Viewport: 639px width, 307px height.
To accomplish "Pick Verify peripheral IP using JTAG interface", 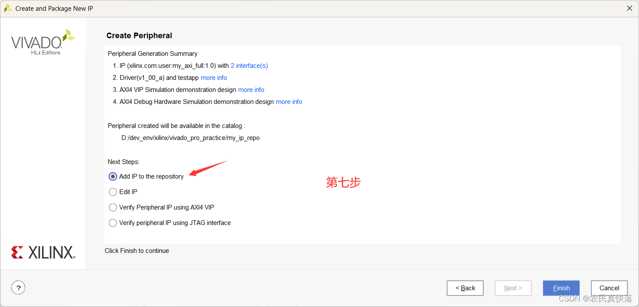I will click(x=113, y=223).
